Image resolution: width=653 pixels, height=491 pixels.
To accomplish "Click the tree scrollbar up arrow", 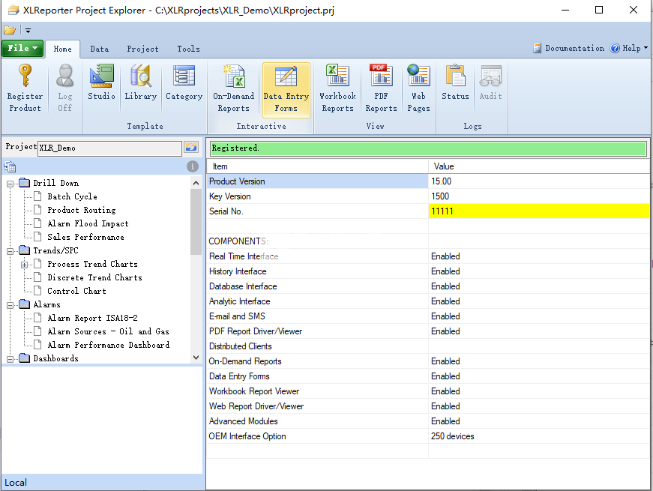I will pyautogui.click(x=196, y=183).
